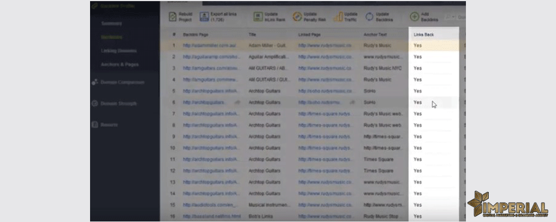Click the # column header
The height and width of the screenshot is (222, 556).
click(x=174, y=35)
